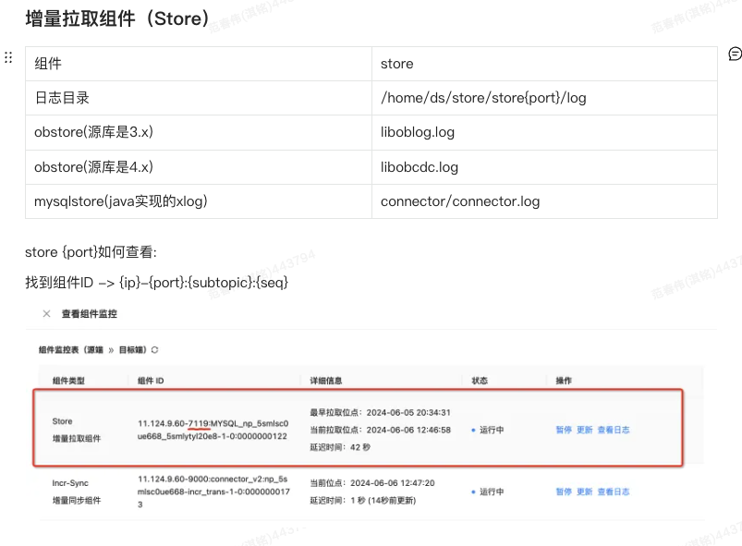Image resolution: width=742 pixels, height=546 pixels.
Task: Click 当前拉取位点: 2024-06-06 12:46:58
Action: 380,430
